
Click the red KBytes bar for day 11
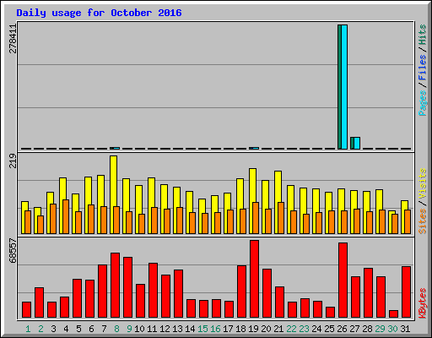coord(153,291)
